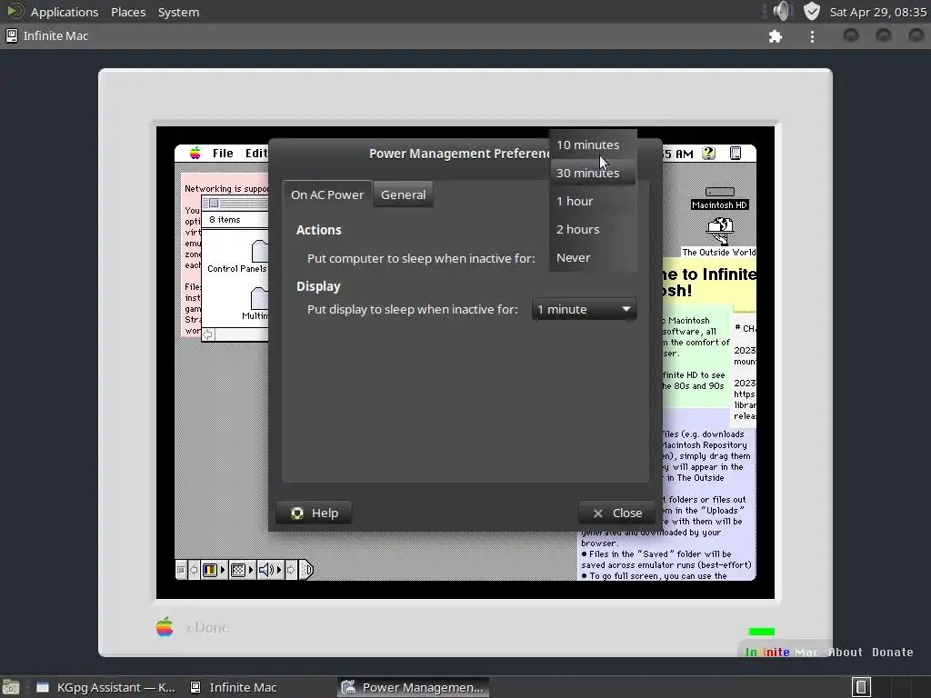Open the About link
This screenshot has width=931, height=698.
(845, 652)
